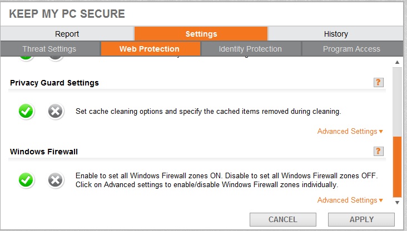Open Privacy Guard Settings help icon
This screenshot has width=407, height=231.
tap(378, 82)
